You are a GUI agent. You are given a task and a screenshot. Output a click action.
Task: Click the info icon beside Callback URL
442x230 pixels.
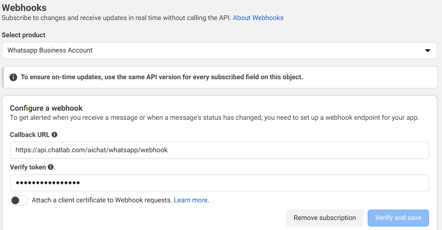click(54, 135)
